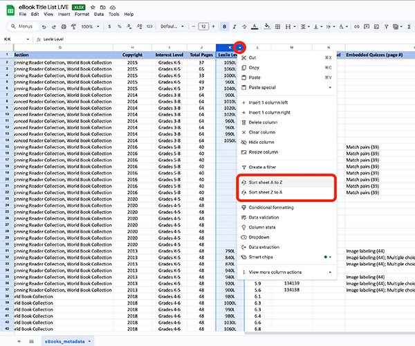Open Paste special submenu
Screen dimensions: 415x346
pos(286,87)
